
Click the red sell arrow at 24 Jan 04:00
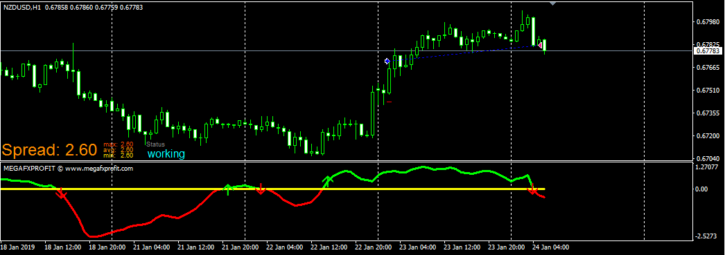[533, 189]
